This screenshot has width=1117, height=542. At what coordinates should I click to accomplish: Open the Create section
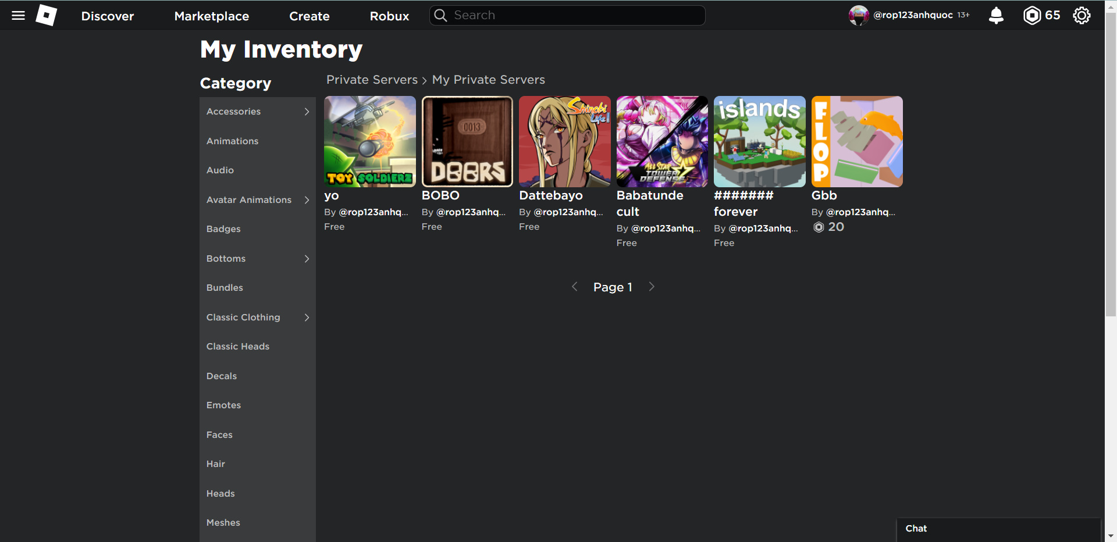pos(310,16)
